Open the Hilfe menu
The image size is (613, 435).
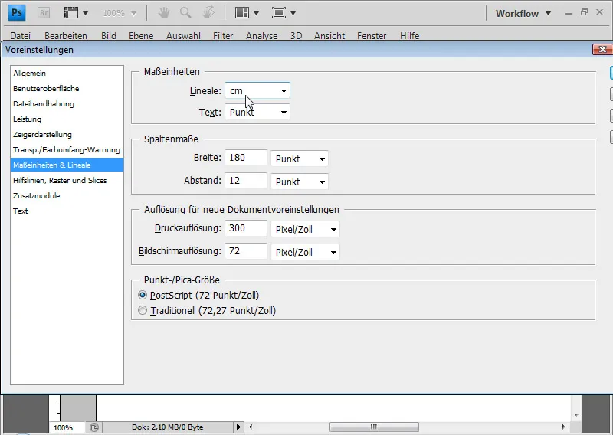409,35
